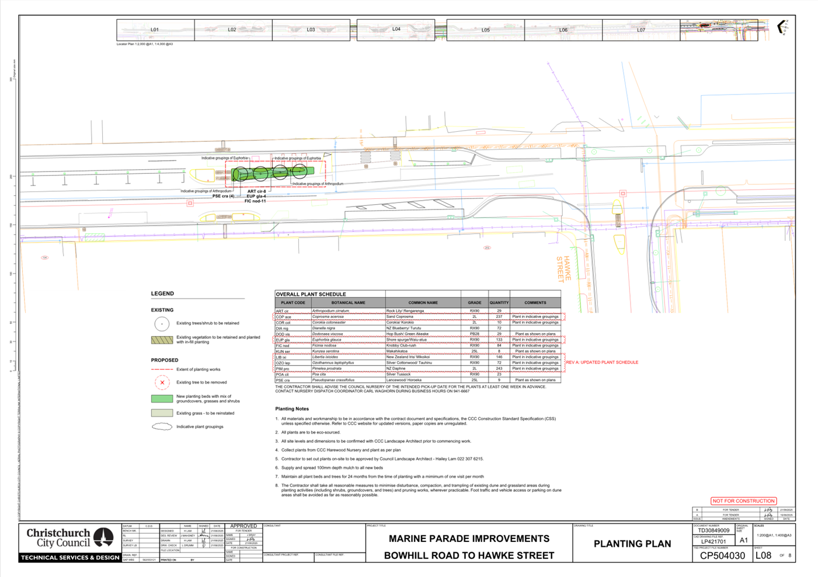The height and width of the screenshot is (577, 818).
Task: Click the existing trees circle legend symbol
Action: coord(162,323)
